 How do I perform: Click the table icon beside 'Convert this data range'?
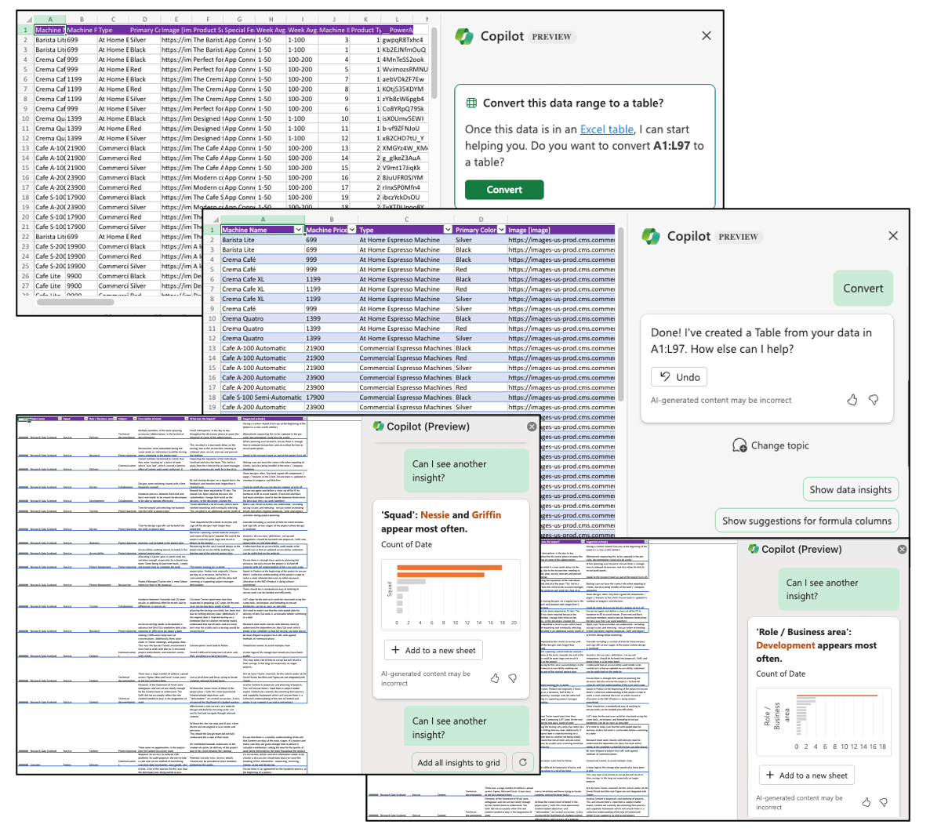click(471, 103)
